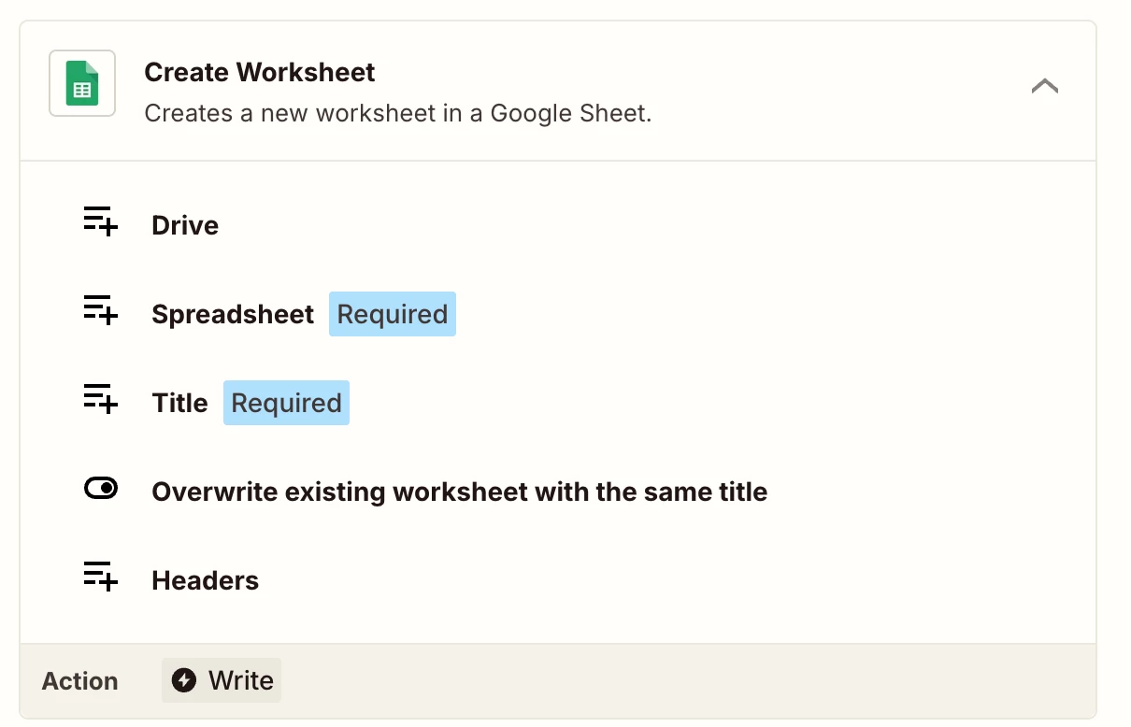Screen dimensions: 1131x727
Task: Click the worksheet description text
Action: [397, 114]
